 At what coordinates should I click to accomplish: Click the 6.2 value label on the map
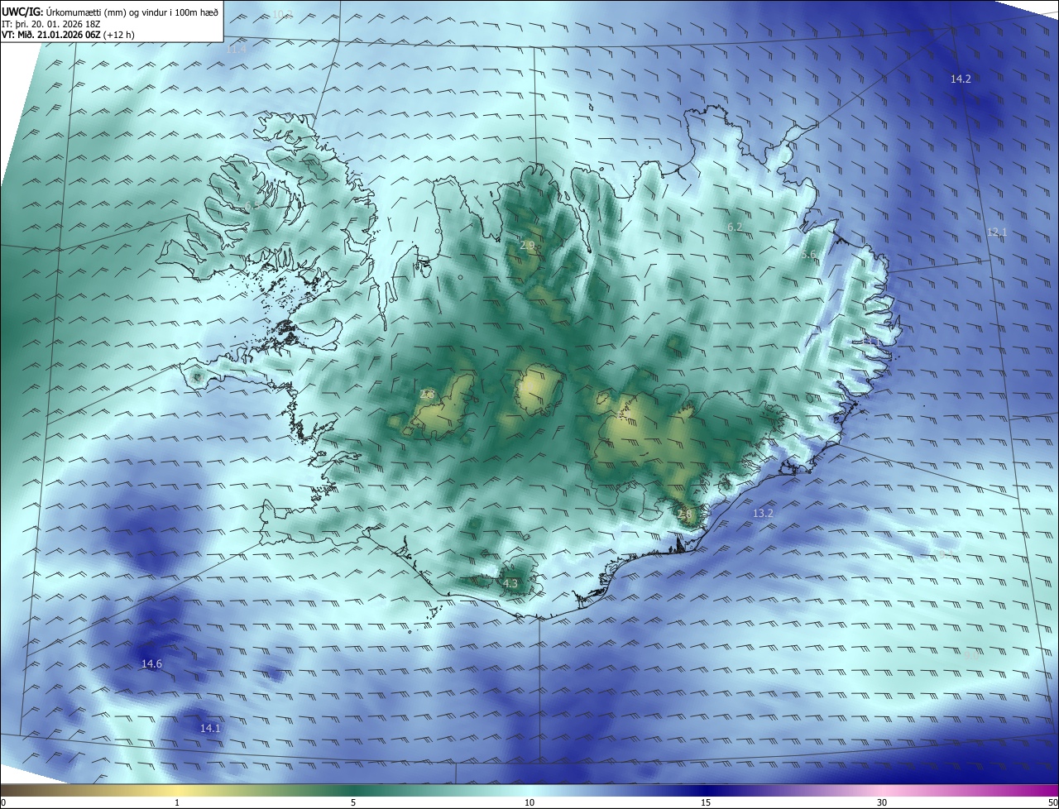point(735,227)
